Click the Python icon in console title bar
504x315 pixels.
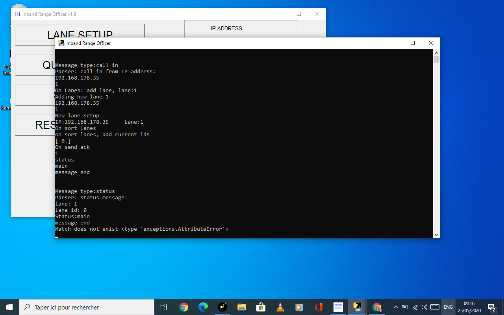tap(61, 43)
